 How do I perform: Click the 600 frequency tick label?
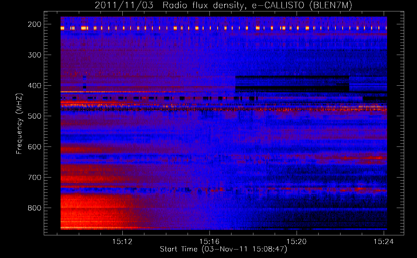35,147
